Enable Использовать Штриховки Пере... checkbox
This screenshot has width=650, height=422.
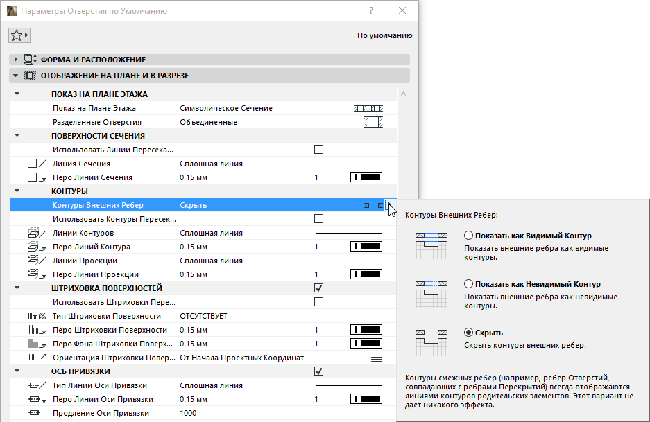(x=319, y=302)
